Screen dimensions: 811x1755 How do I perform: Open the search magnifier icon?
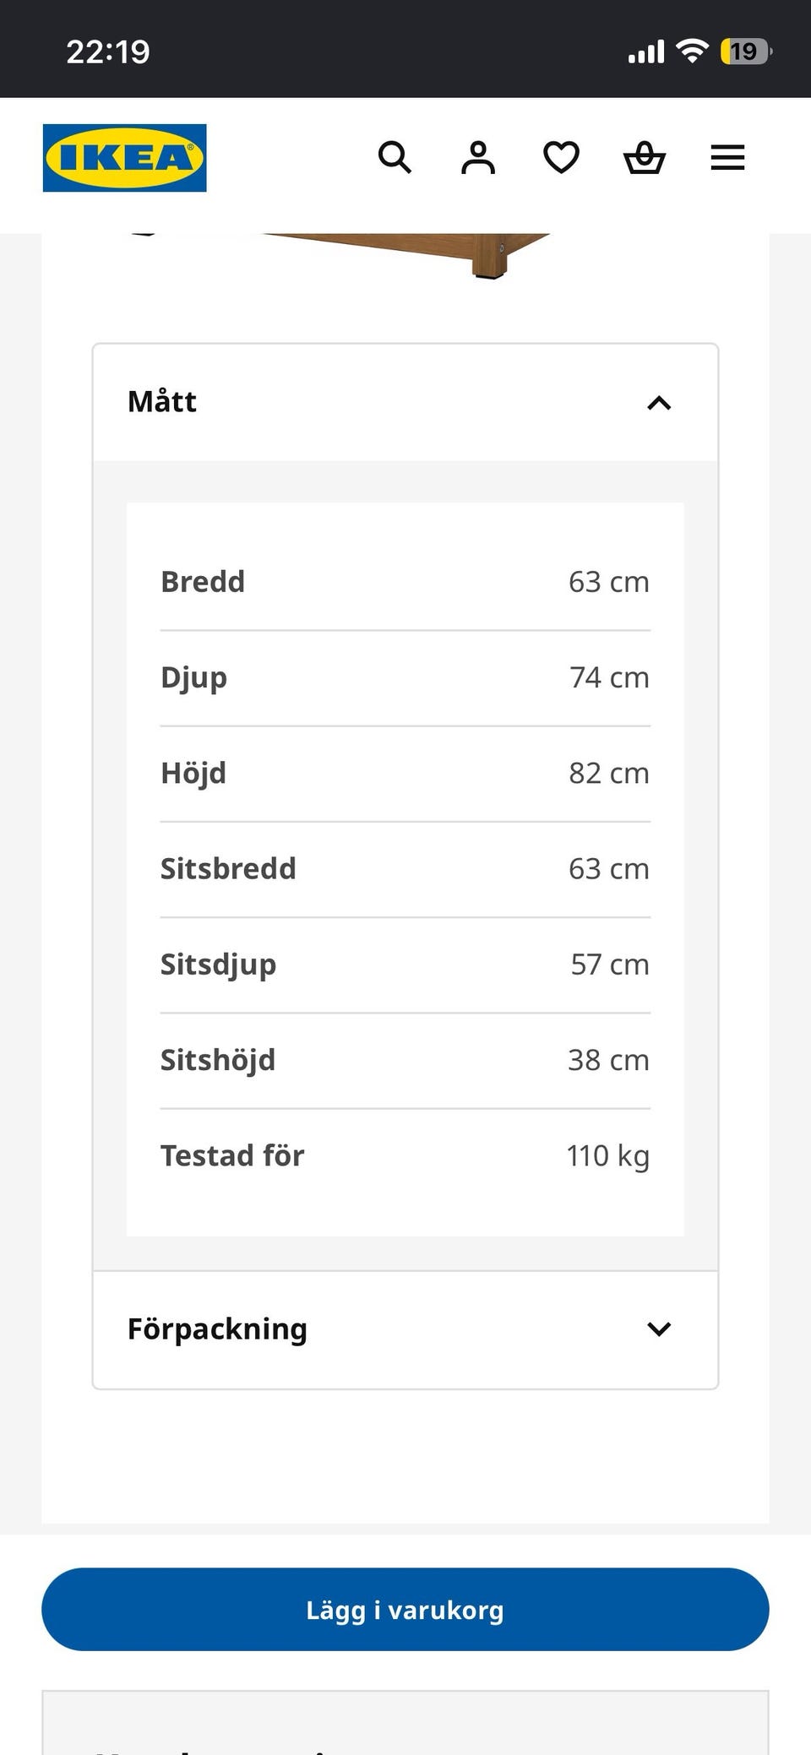pyautogui.click(x=395, y=157)
